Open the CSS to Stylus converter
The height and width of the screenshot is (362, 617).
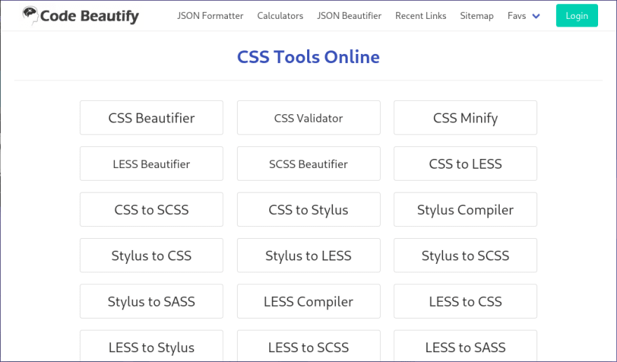click(x=308, y=209)
